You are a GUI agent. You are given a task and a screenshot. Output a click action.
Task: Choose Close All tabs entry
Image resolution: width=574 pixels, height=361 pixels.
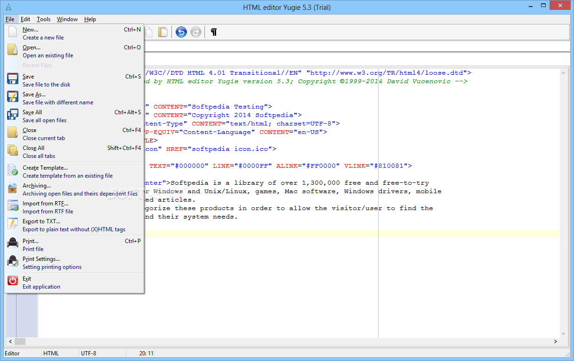point(74,152)
